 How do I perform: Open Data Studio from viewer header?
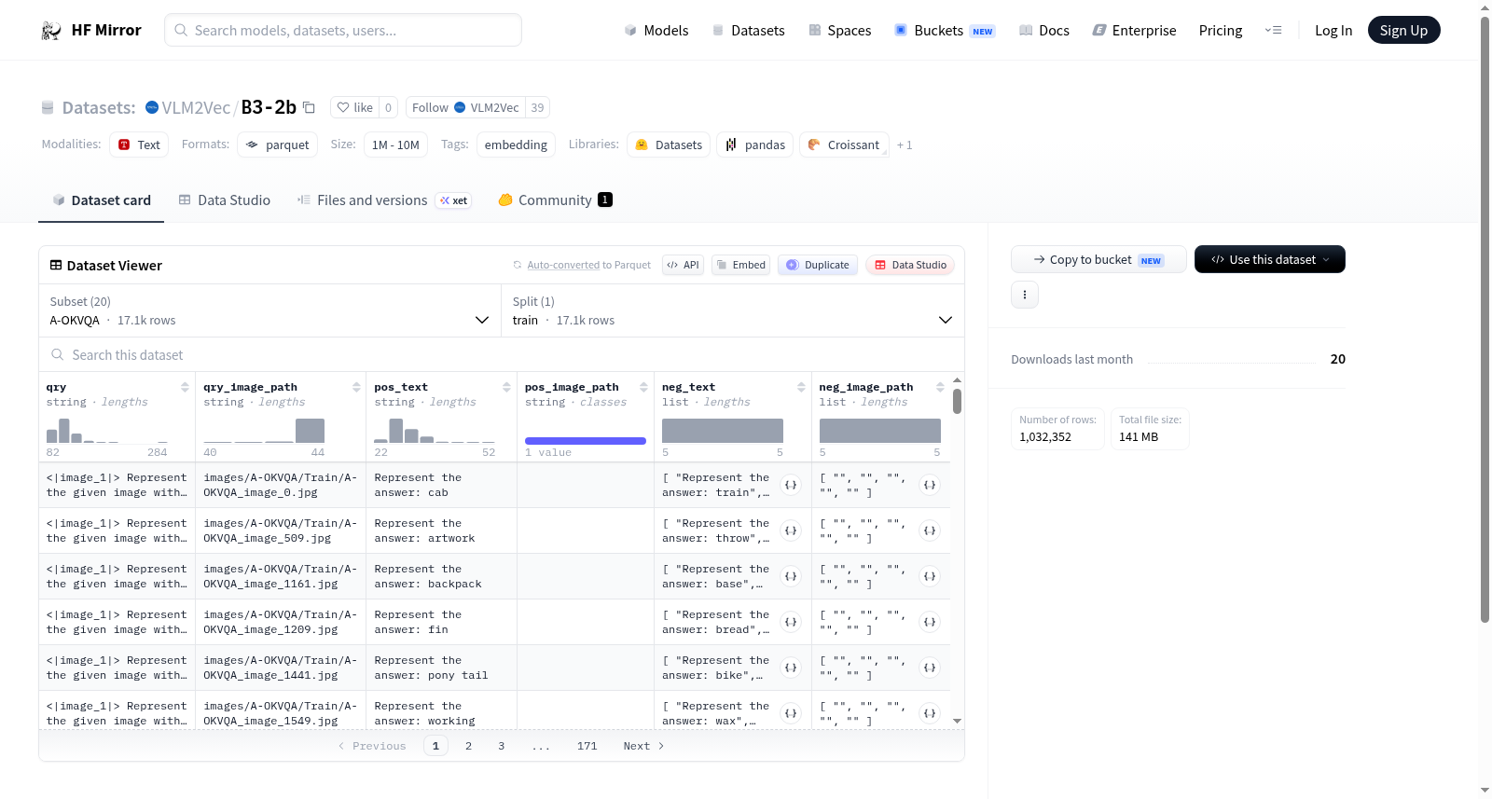910,265
